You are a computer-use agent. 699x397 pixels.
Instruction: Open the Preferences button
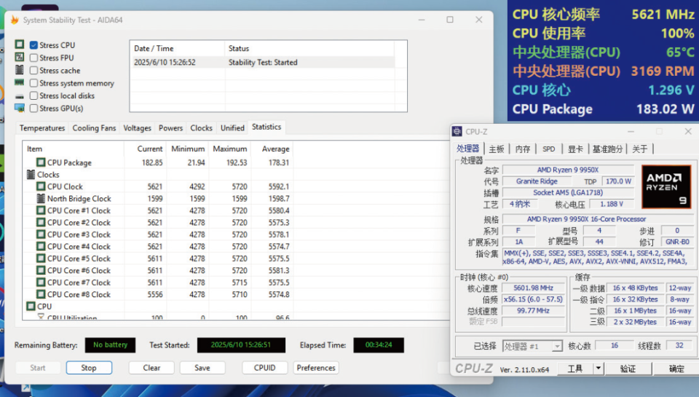click(316, 368)
